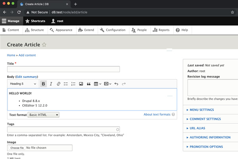Open the Heading 5 style dropdown

coord(23,84)
